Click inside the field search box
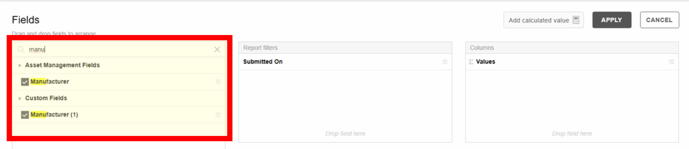 (120, 49)
